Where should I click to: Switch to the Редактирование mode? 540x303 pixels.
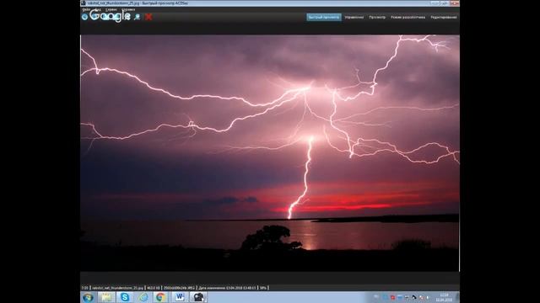tap(444, 17)
